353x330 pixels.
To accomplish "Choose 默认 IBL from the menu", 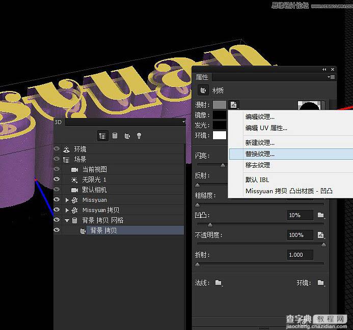I will [257, 180].
